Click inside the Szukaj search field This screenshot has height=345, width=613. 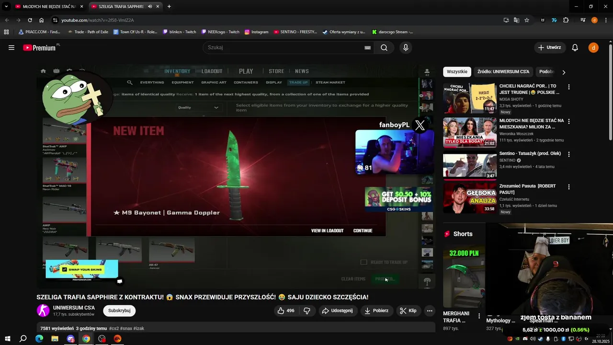[x=287, y=47]
